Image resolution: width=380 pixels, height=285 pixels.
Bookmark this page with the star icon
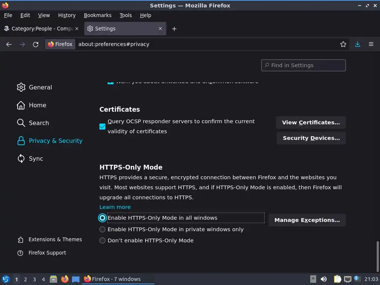(343, 44)
